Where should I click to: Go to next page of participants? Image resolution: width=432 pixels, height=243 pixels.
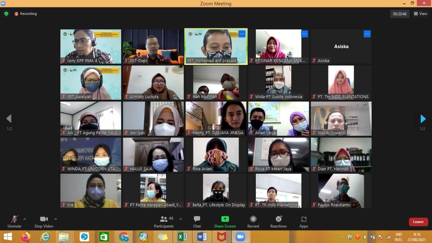[423, 119]
